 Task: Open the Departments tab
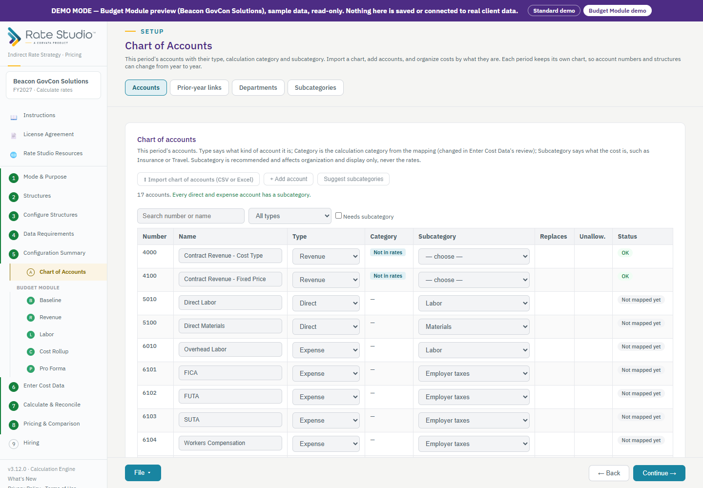coord(258,88)
